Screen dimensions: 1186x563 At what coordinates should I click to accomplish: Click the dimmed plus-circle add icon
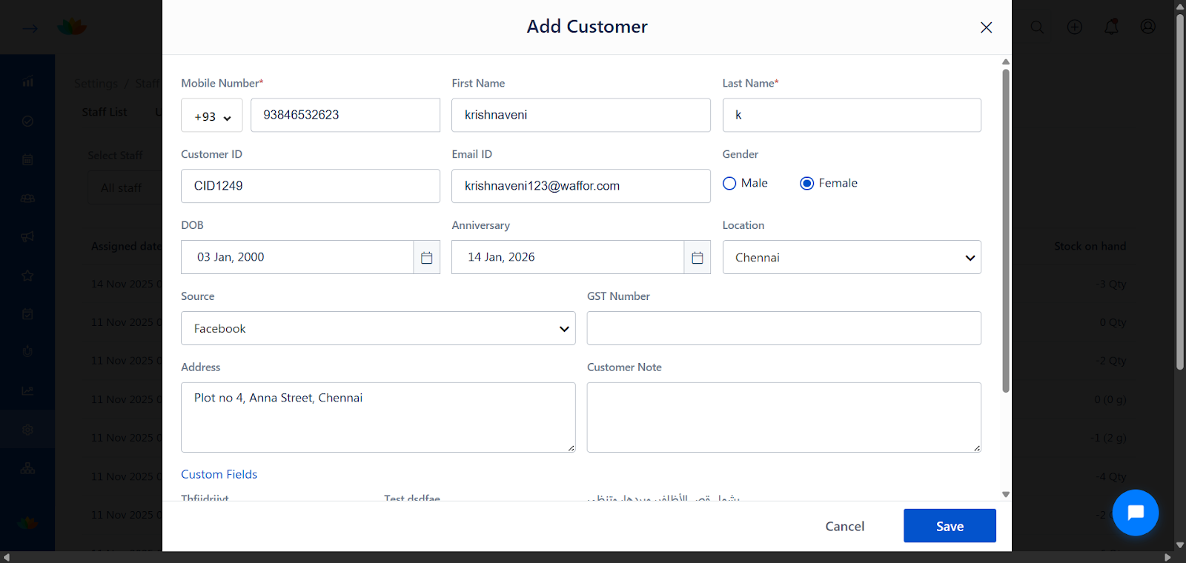pyautogui.click(x=1074, y=27)
